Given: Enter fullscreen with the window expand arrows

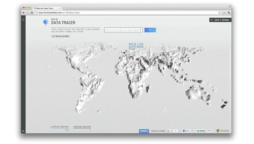Looking at the screenshot, I should click(230, 6).
